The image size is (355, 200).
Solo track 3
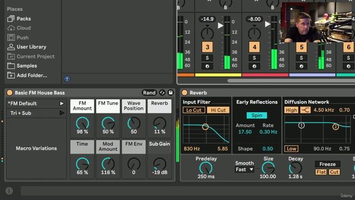coord(207,58)
